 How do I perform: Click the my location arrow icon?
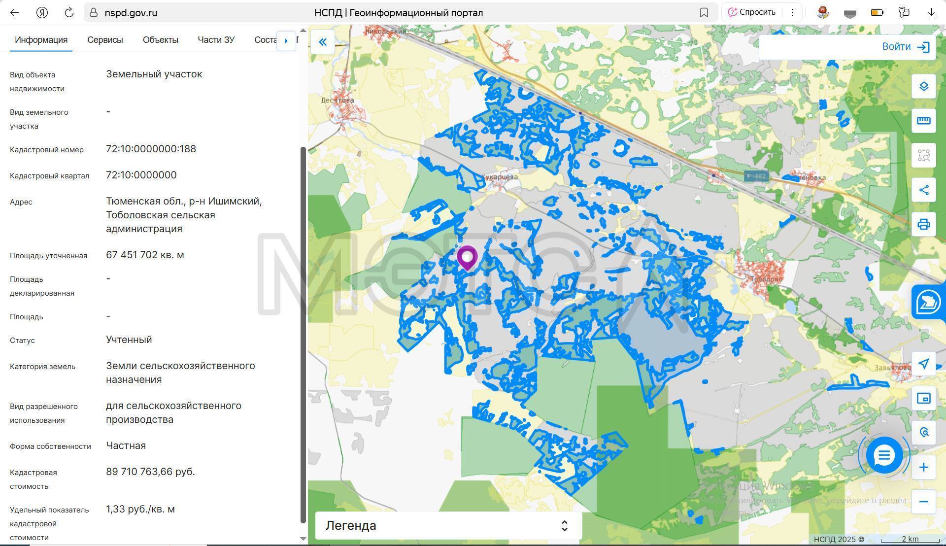tap(923, 364)
